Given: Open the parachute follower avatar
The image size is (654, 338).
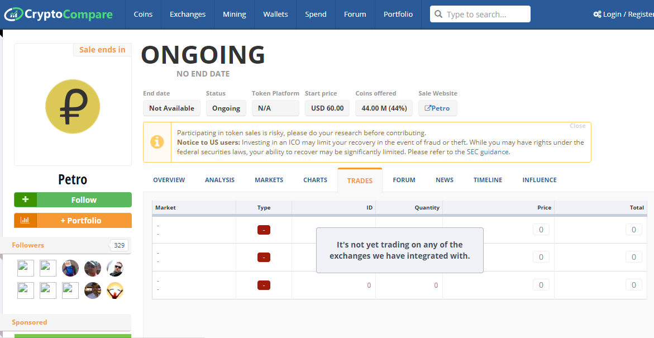Looking at the screenshot, I should pyautogui.click(x=114, y=291).
